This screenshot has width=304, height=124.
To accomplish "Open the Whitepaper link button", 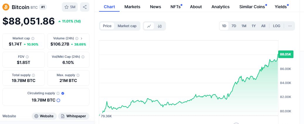I will (74, 116).
